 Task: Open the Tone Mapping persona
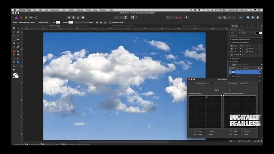pos(31,18)
